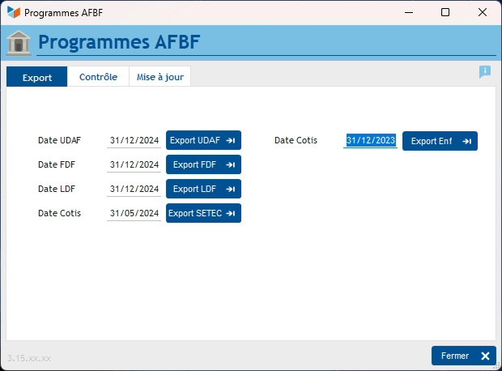Click Export FDF button

click(203, 164)
